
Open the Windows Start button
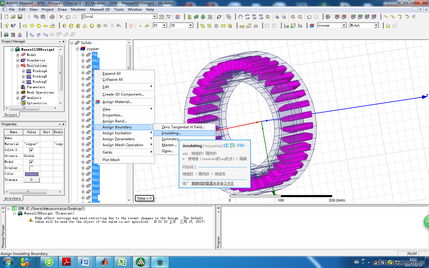[x=8, y=262]
